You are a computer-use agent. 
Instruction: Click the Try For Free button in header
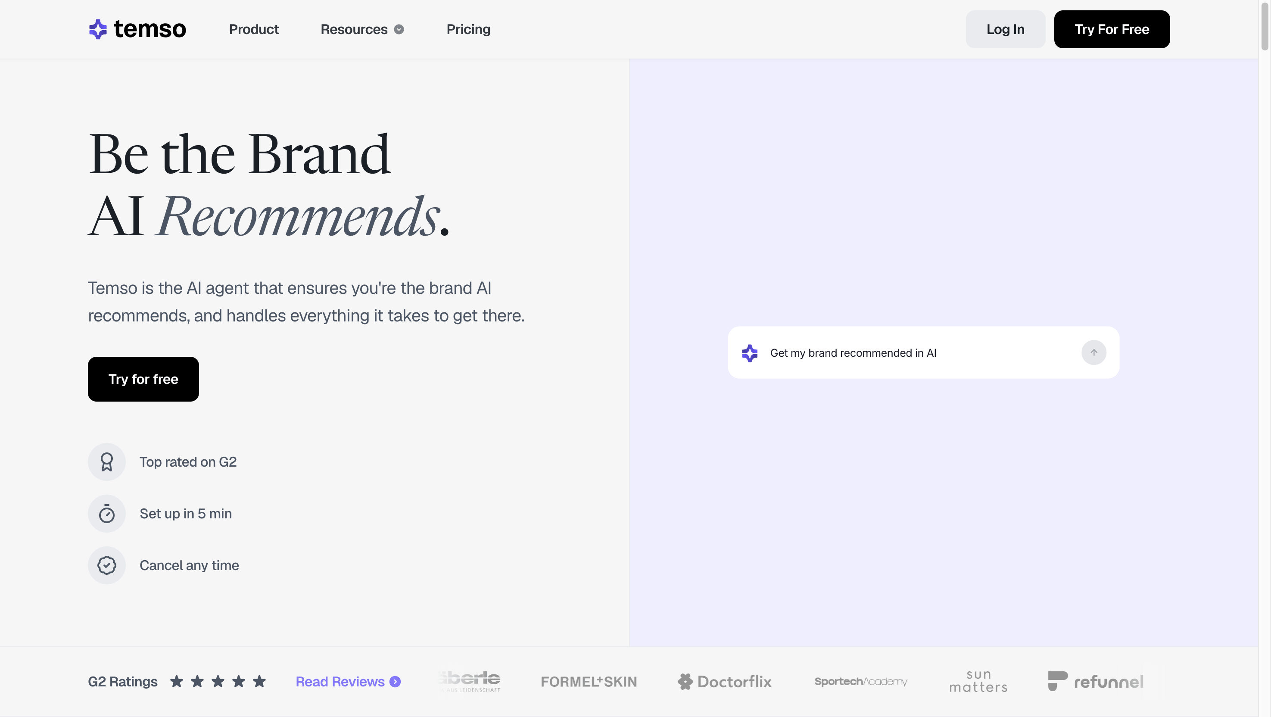coord(1111,29)
